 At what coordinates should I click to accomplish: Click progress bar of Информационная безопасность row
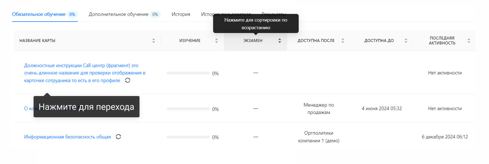pos(188,137)
